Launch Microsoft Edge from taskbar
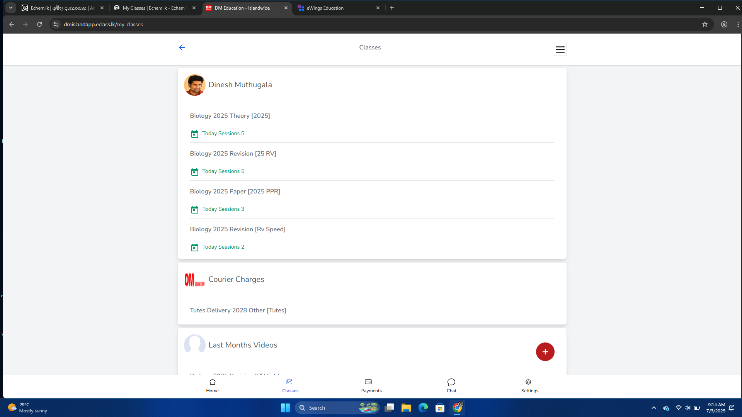The width and height of the screenshot is (742, 417). point(423,408)
